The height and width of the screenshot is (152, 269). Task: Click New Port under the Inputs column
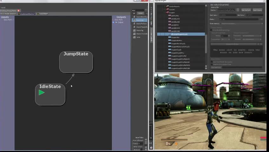[x=8, y=20]
